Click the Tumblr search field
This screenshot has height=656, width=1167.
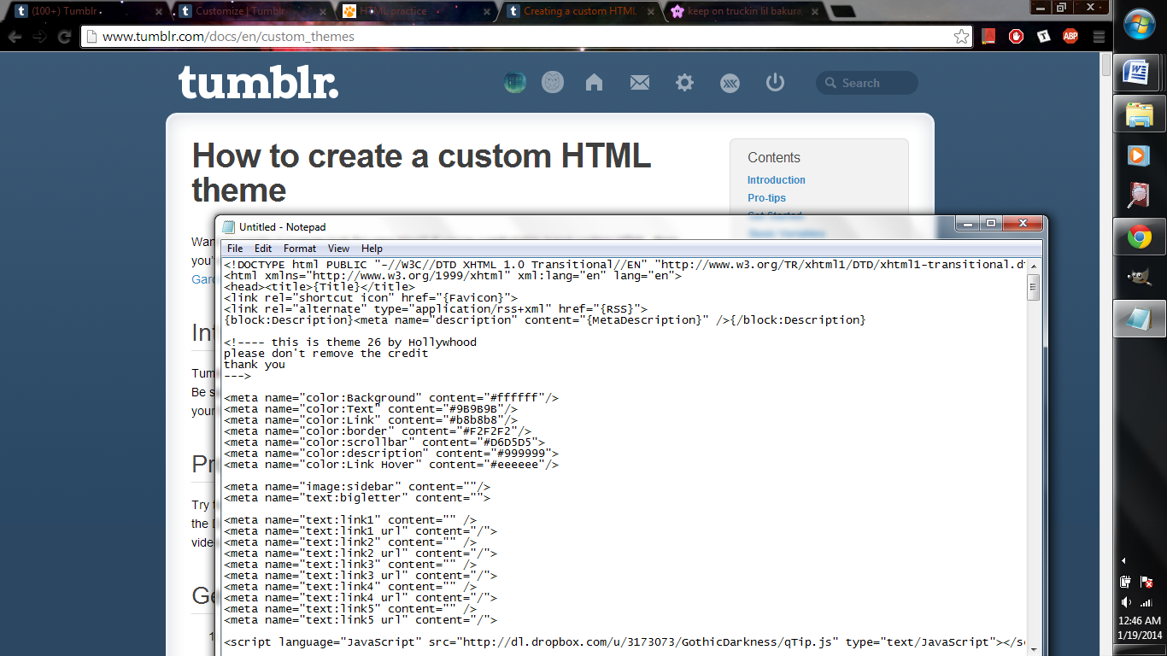point(866,83)
